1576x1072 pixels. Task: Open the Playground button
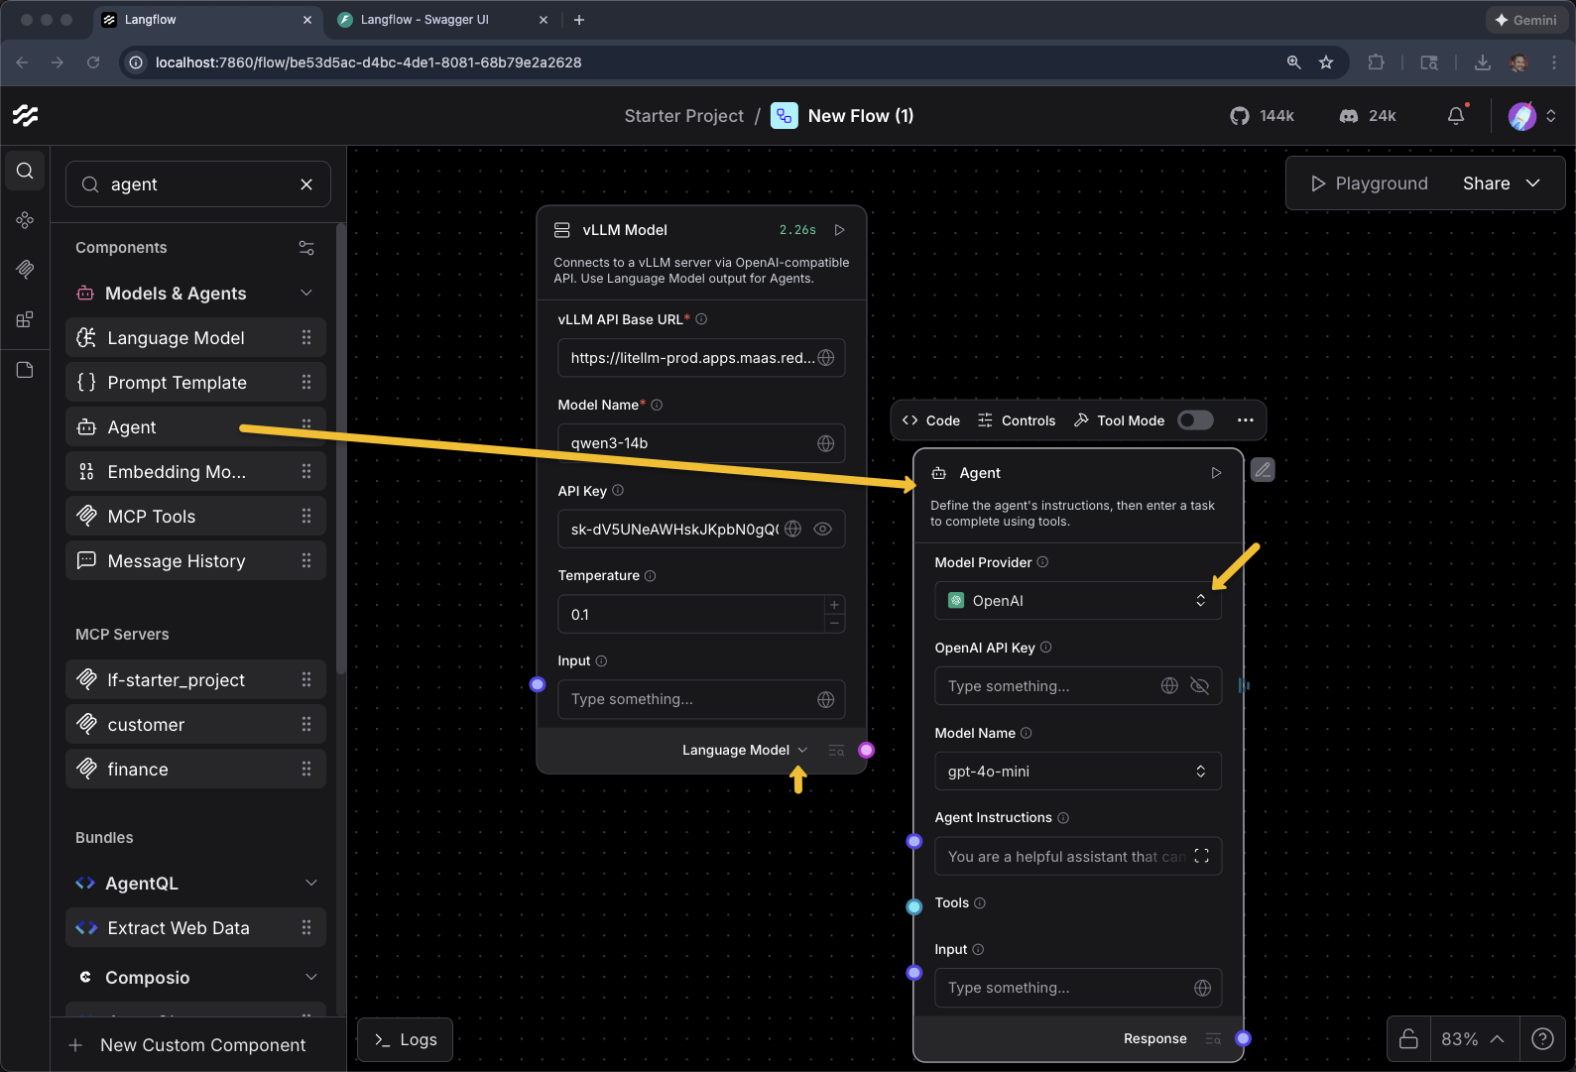pos(1369,183)
